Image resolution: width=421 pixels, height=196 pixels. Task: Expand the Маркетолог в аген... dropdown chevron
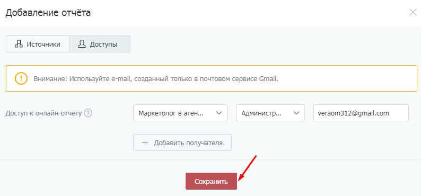[x=219, y=113]
